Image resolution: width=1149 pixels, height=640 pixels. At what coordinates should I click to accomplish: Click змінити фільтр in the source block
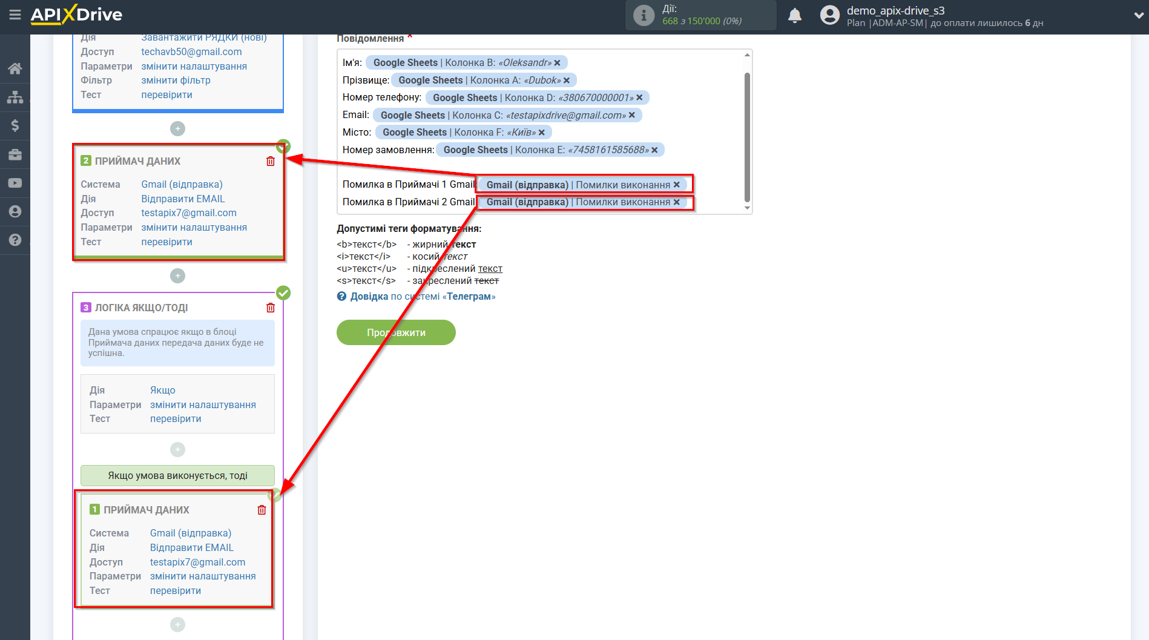[x=176, y=80]
